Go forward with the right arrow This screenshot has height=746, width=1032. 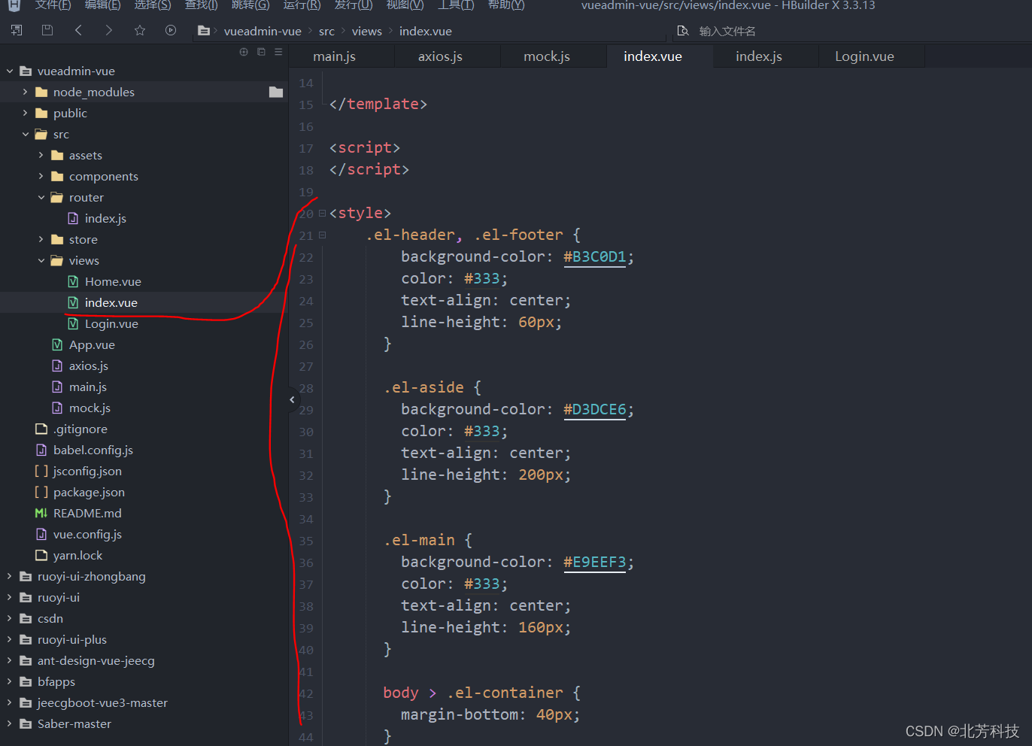pos(109,30)
